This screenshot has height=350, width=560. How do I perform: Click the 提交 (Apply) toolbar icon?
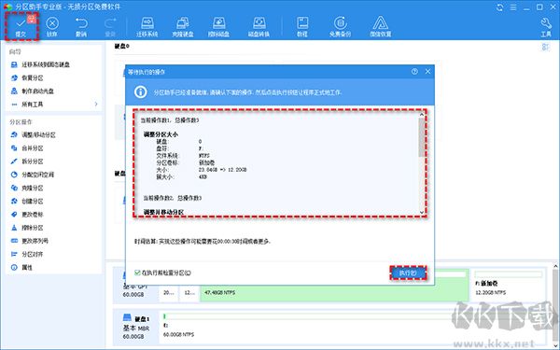click(21, 26)
